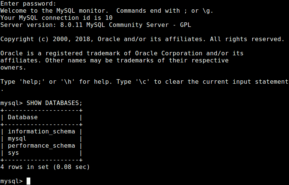Click the word 'owners.' in the notice
289x185 pixels.
(x=13, y=68)
